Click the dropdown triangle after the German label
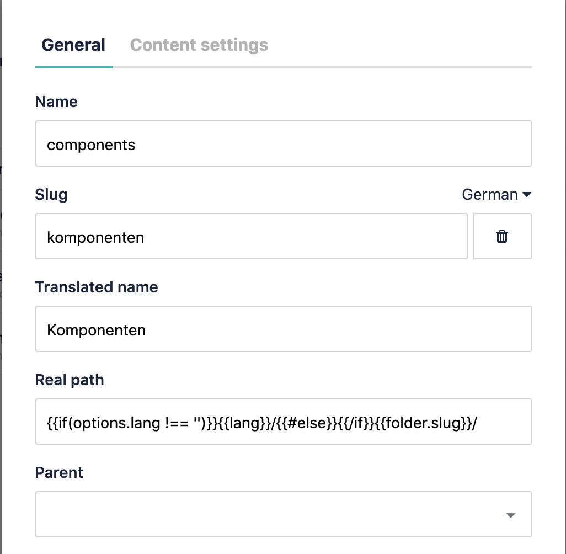 [x=526, y=194]
